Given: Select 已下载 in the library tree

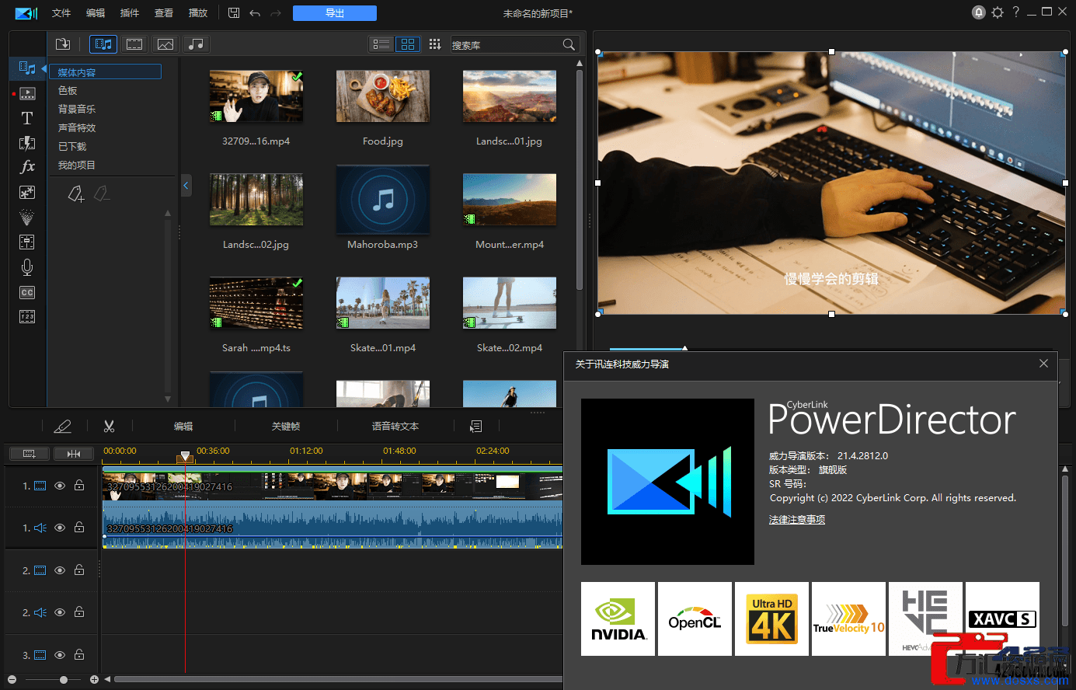Looking at the screenshot, I should [72, 147].
